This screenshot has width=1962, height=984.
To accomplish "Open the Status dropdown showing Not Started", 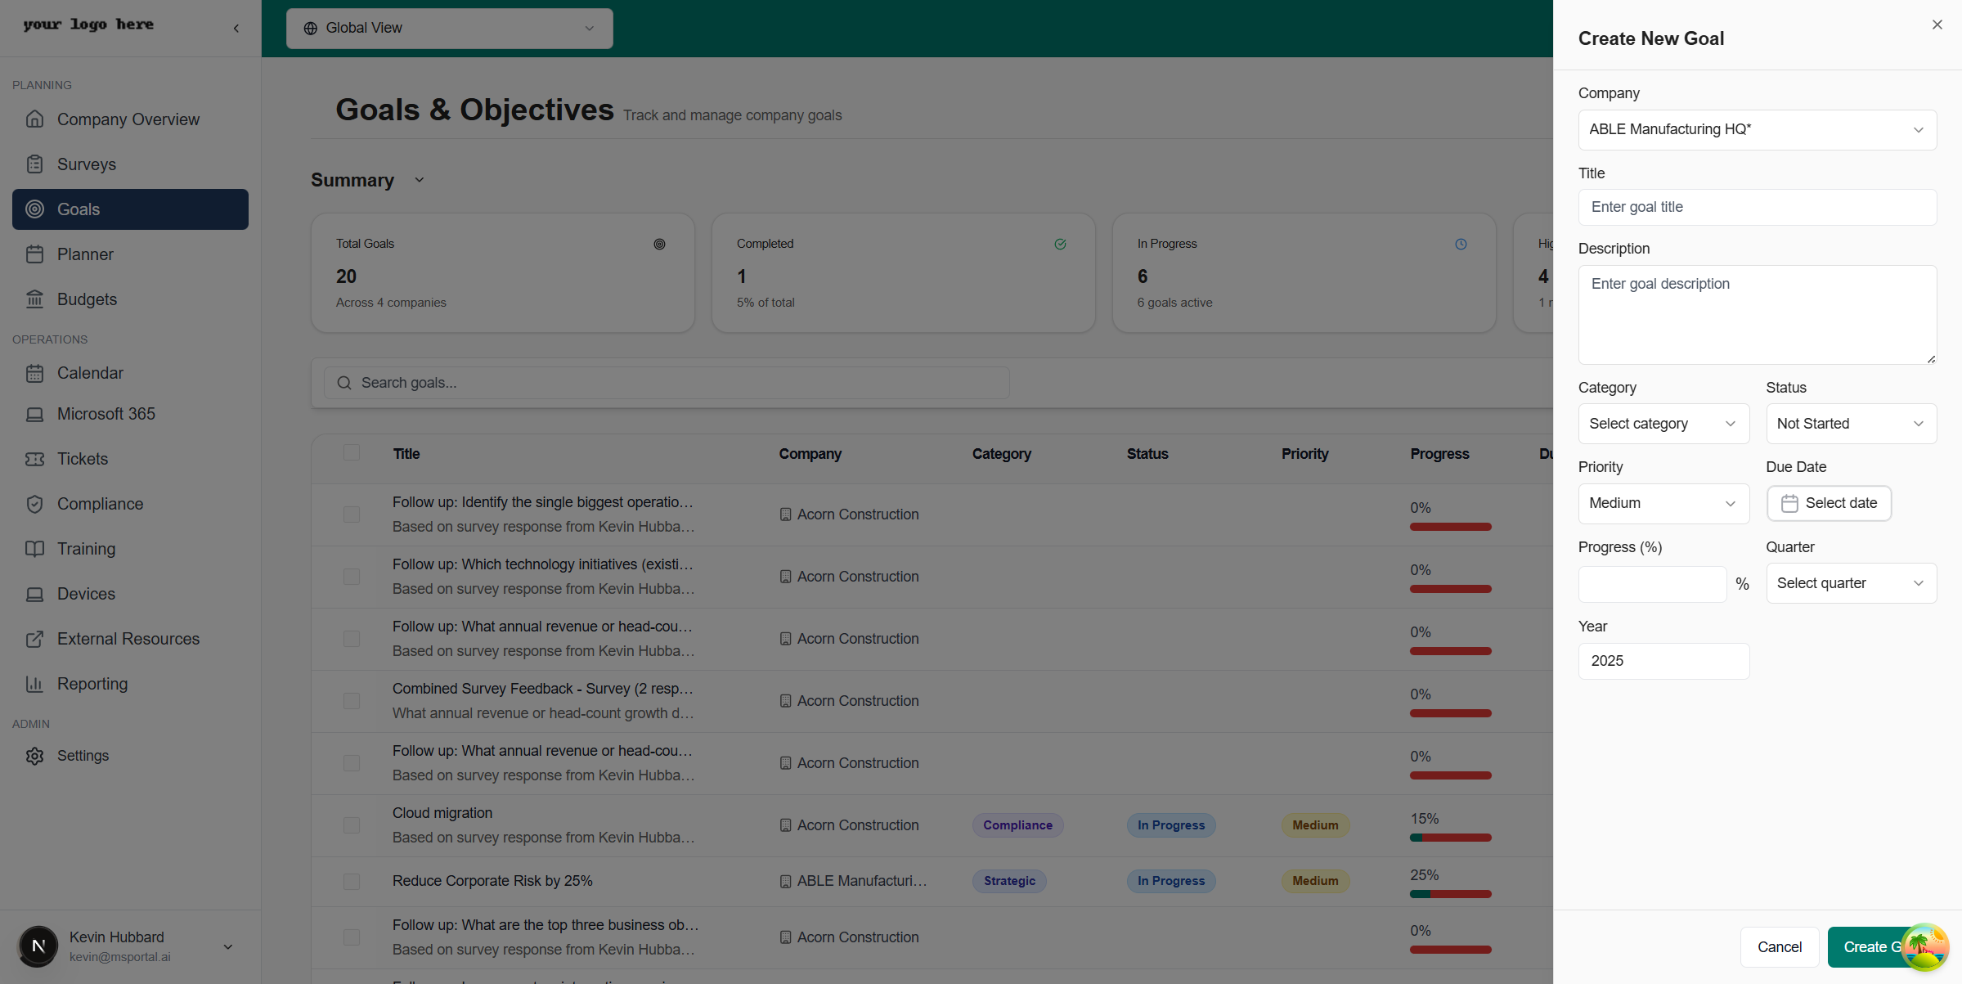I will tap(1851, 423).
